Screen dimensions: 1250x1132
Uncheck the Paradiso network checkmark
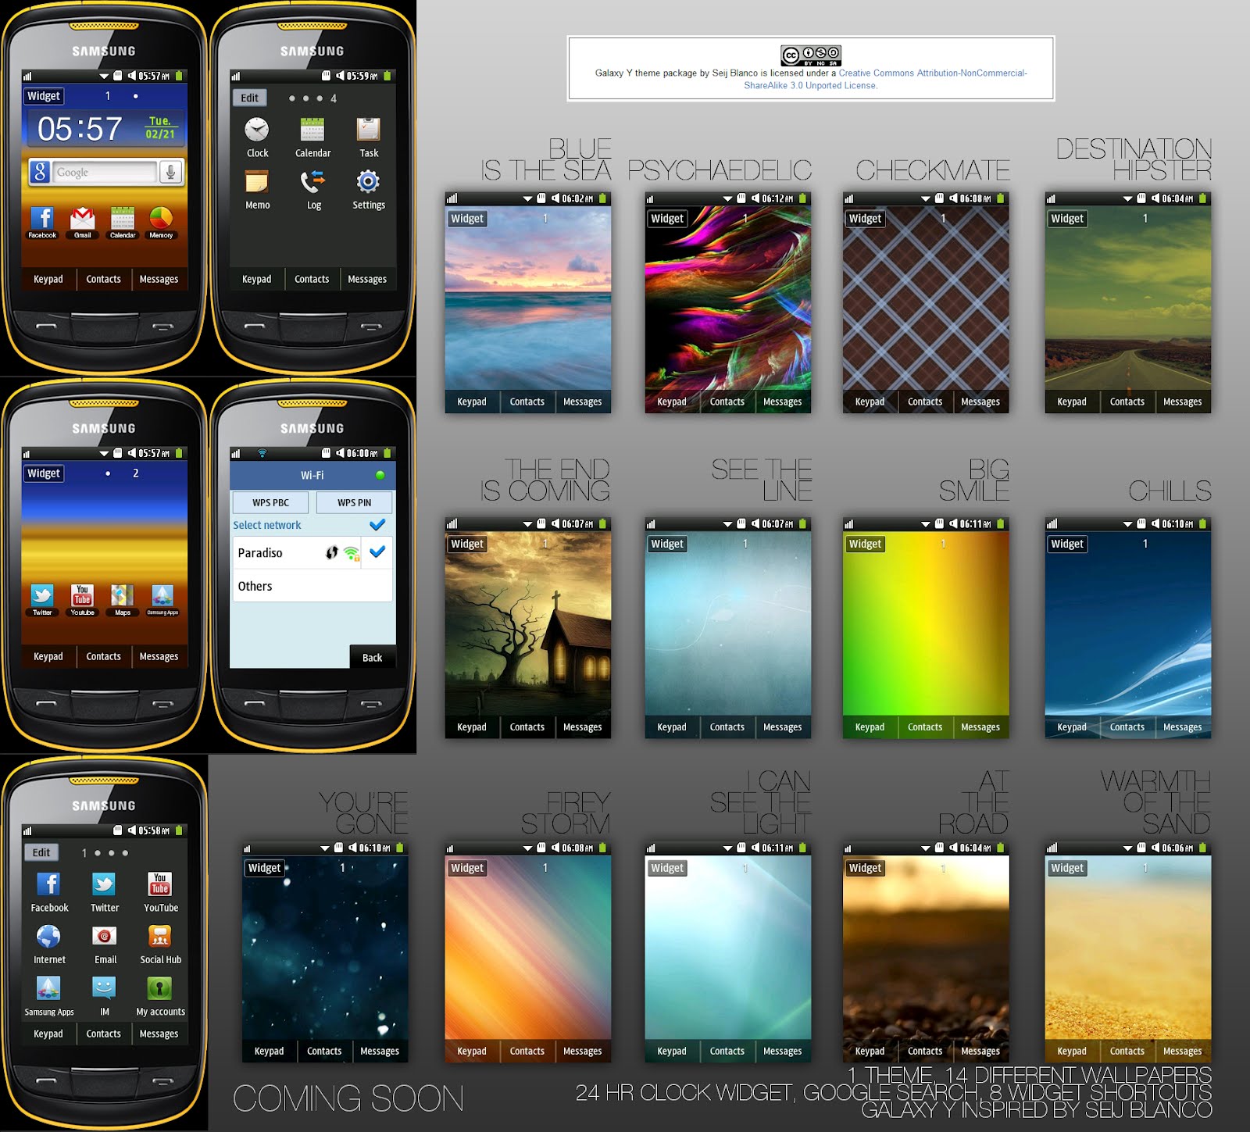coord(377,552)
